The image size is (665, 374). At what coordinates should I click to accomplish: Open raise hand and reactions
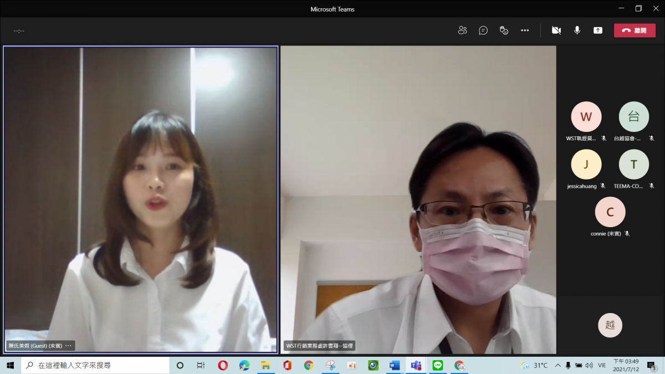pos(504,30)
